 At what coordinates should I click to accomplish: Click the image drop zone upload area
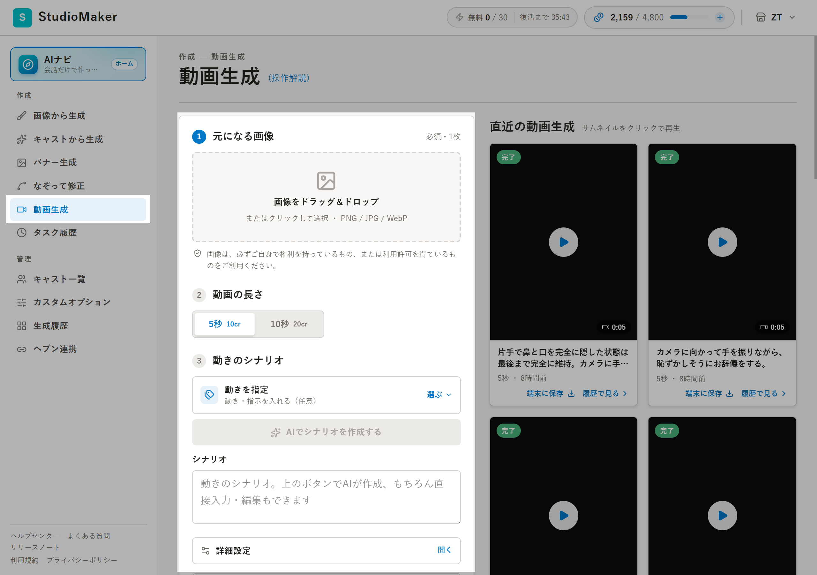(x=326, y=197)
